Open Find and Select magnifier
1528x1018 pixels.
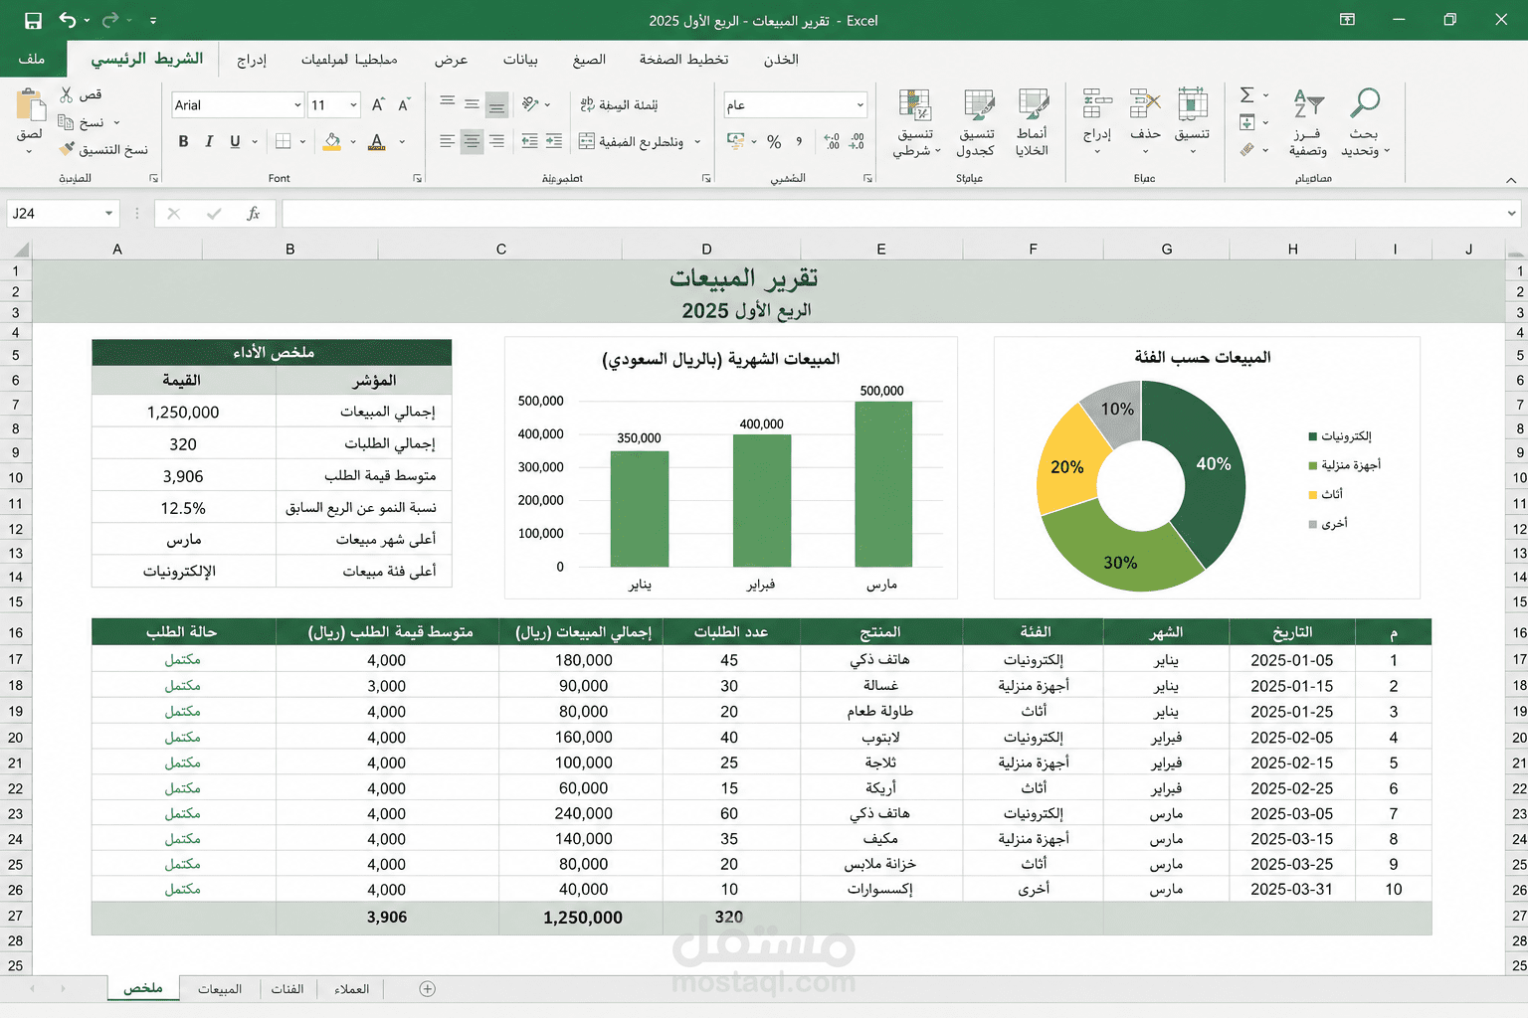(1364, 122)
